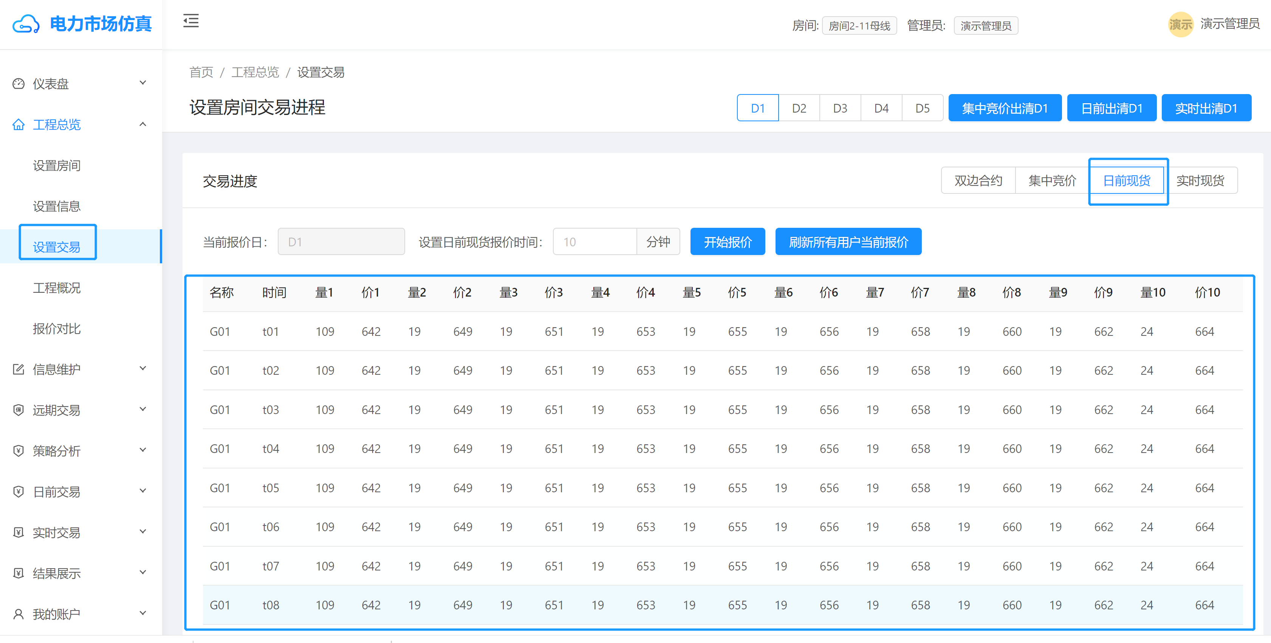Expand the 远期交易 menu chevron

143,409
